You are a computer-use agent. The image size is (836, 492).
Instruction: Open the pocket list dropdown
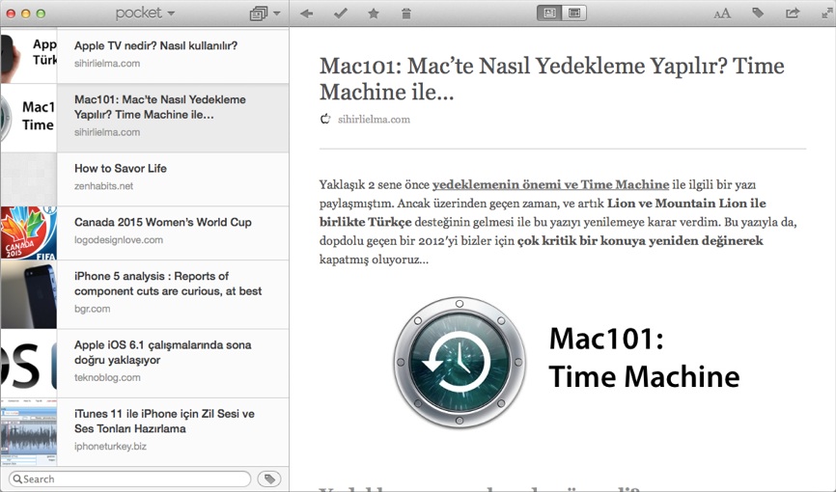145,14
